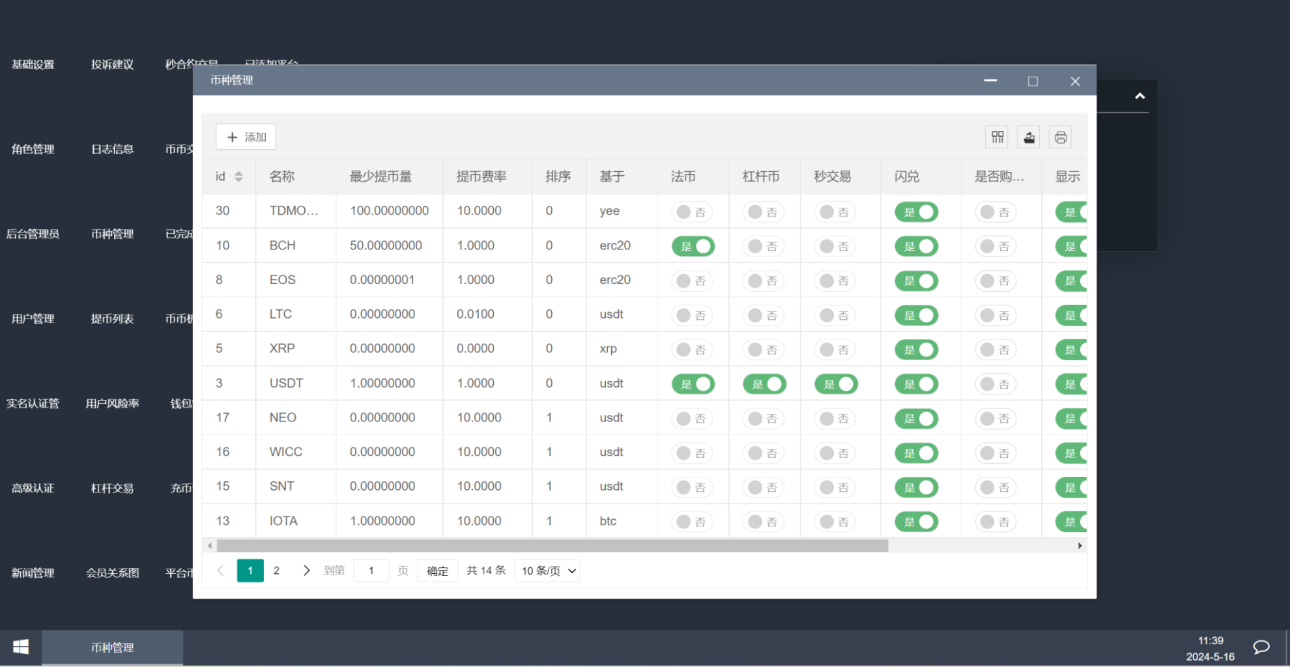Viewport: 1290px width, 667px height.
Task: Click the export data icon
Action: pos(1028,137)
